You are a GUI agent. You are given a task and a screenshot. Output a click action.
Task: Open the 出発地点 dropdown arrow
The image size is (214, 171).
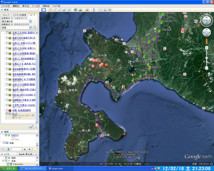pos(31,21)
